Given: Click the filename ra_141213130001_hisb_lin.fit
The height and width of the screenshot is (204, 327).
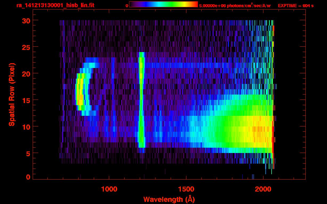Looking at the screenshot, I should pyautogui.click(x=55, y=5).
